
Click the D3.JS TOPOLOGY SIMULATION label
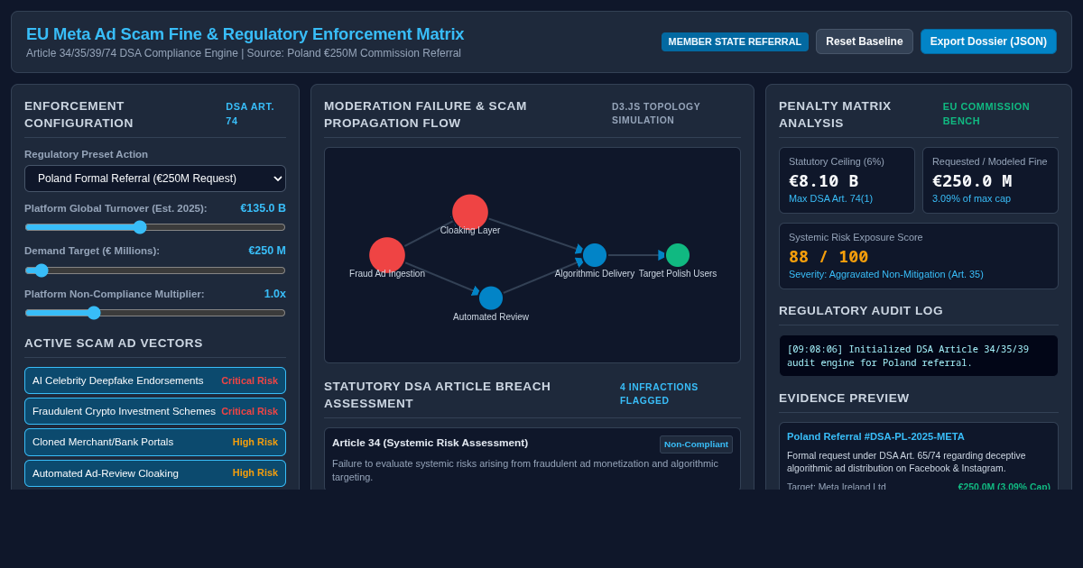pos(656,114)
